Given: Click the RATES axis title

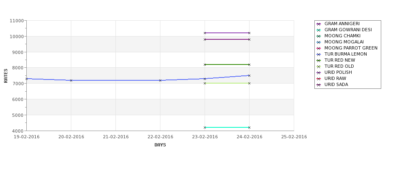Looking at the screenshot, I should tap(6, 76).
